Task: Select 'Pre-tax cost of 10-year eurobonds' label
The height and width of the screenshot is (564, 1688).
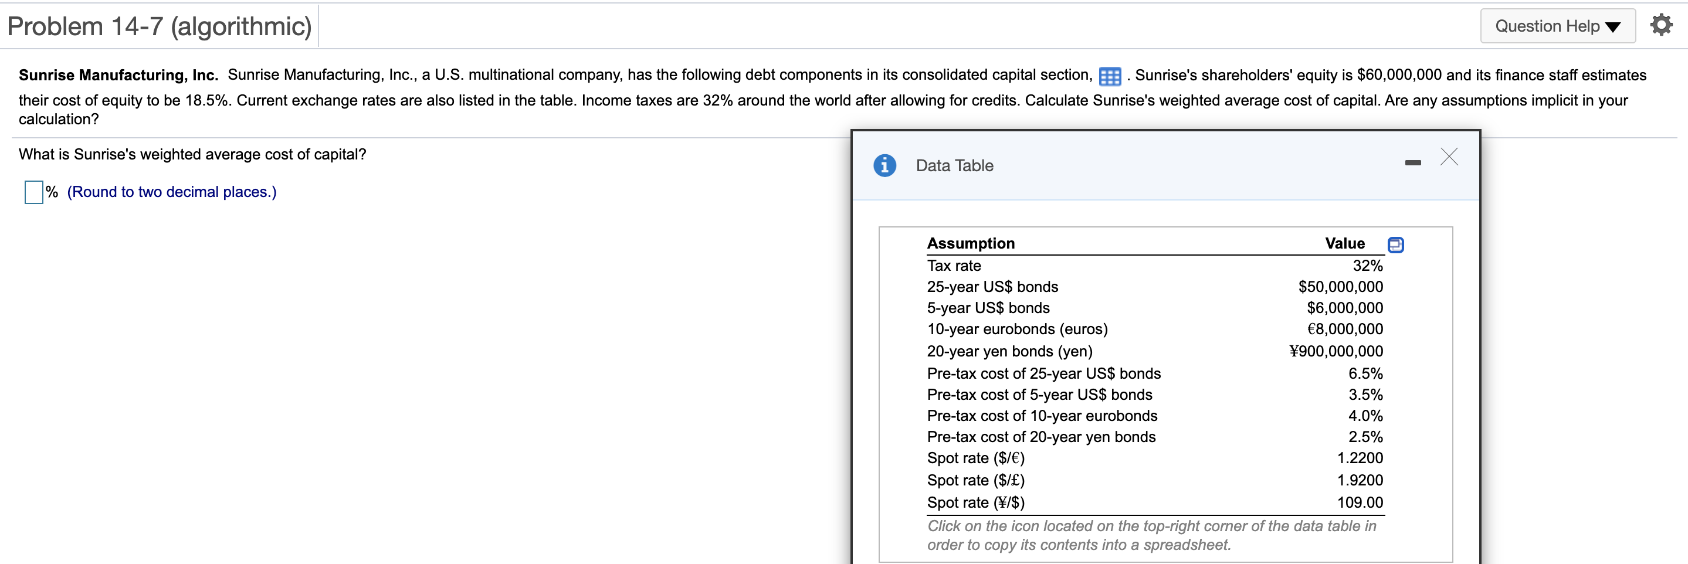Action: [x=1042, y=415]
